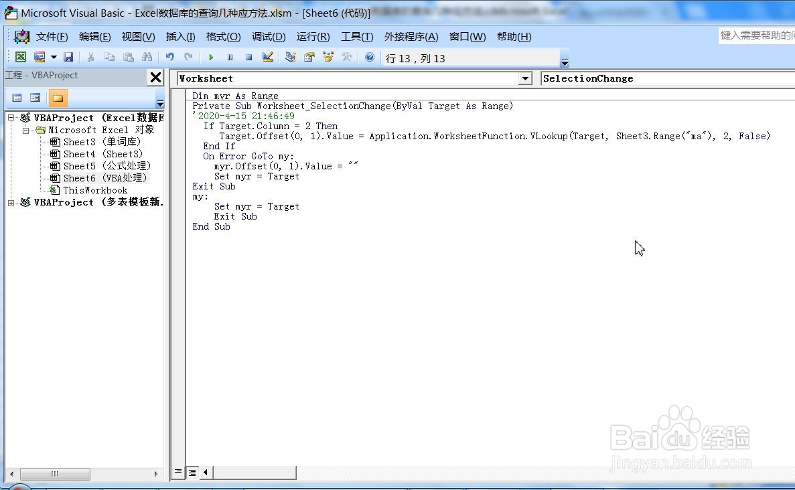Open 视图(V) menu
This screenshot has height=490, width=795.
point(138,37)
